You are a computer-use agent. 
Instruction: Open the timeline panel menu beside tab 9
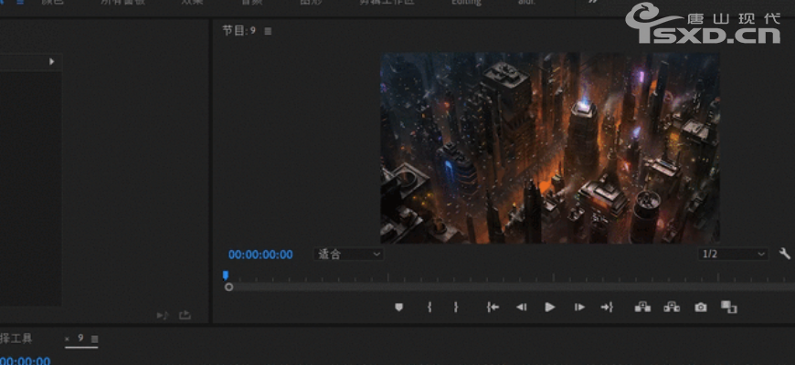point(94,339)
